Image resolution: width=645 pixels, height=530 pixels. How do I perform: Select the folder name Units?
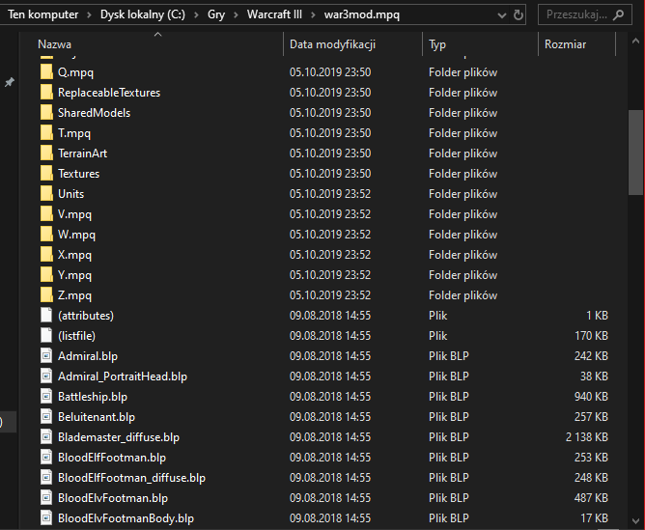(x=70, y=194)
